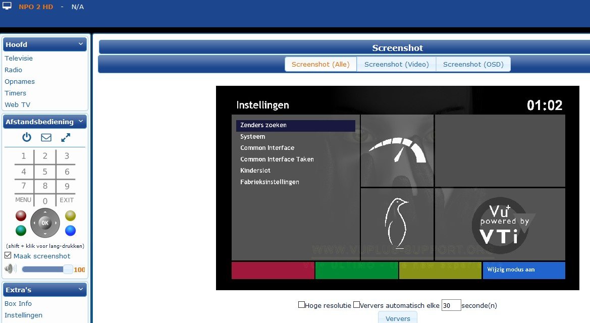The image size is (590, 323).
Task: Click the green remote button
Action: tap(21, 230)
